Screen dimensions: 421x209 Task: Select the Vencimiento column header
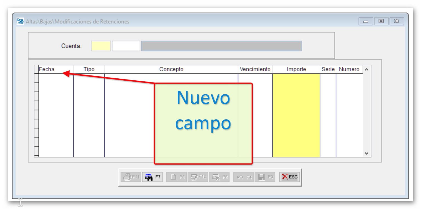[x=255, y=69]
